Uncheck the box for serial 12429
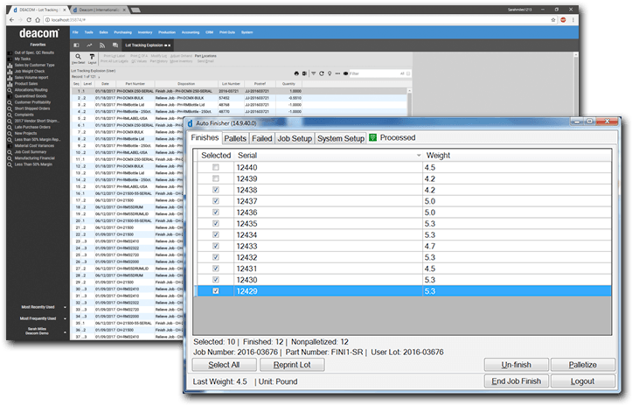632x405 pixels. point(216,291)
